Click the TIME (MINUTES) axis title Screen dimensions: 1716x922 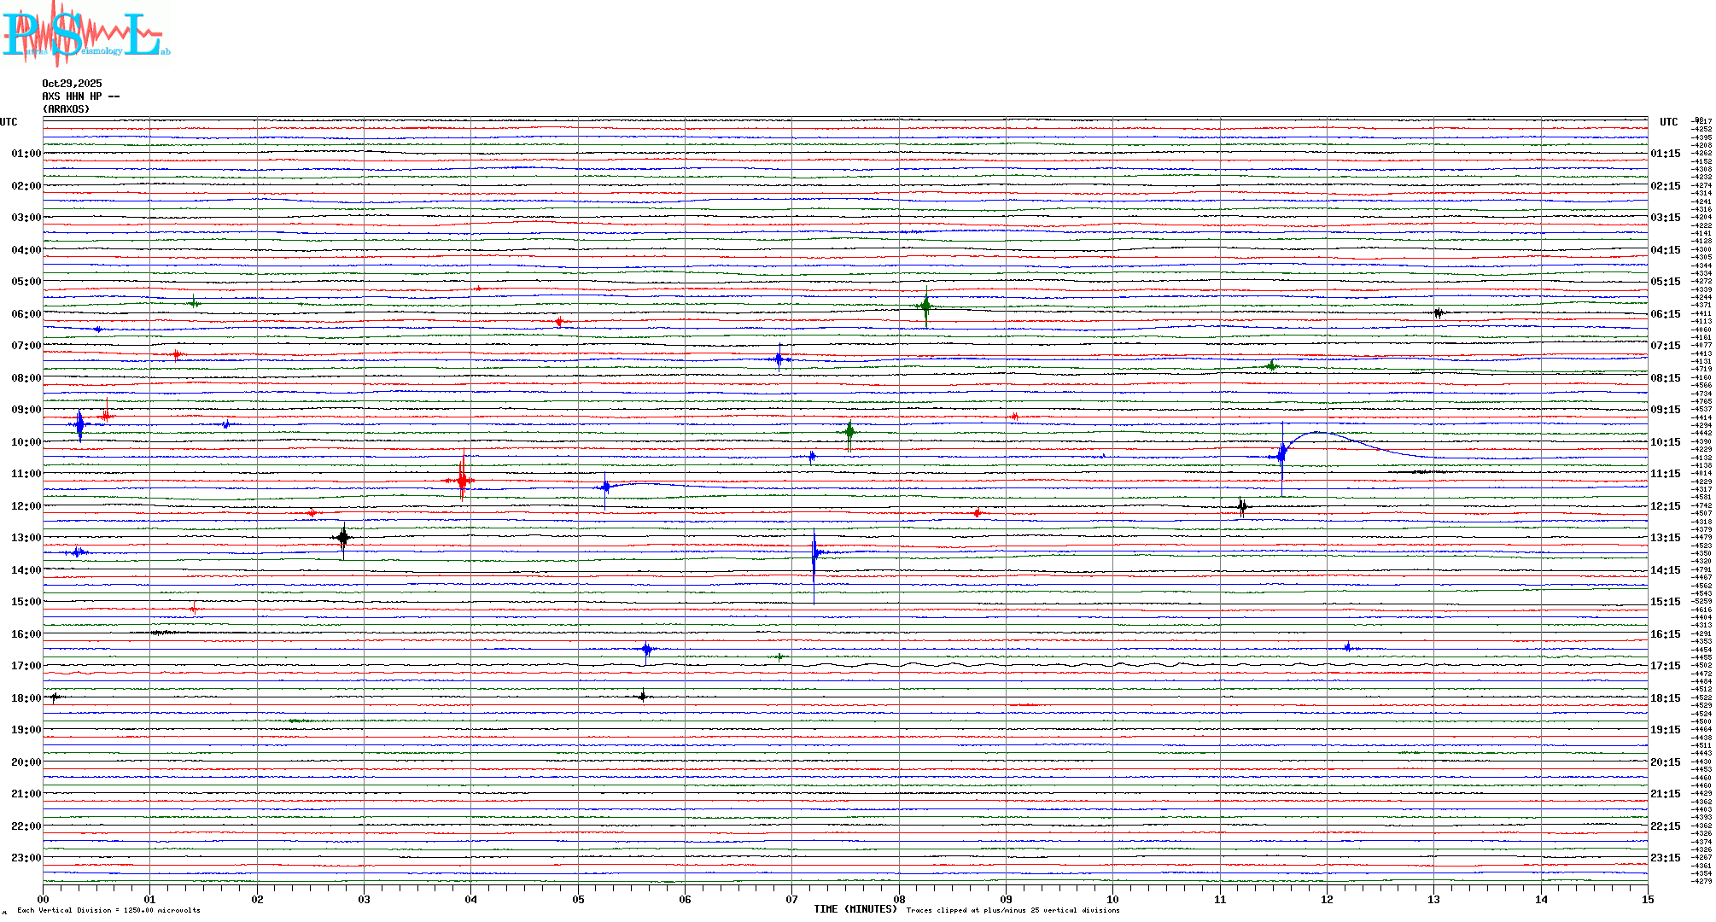[855, 909]
